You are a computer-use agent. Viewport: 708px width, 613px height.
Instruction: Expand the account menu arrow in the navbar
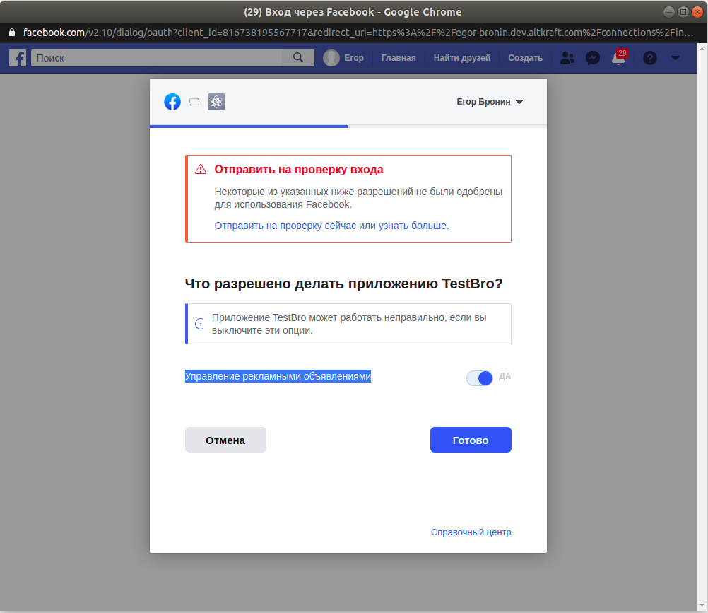pyautogui.click(x=675, y=58)
